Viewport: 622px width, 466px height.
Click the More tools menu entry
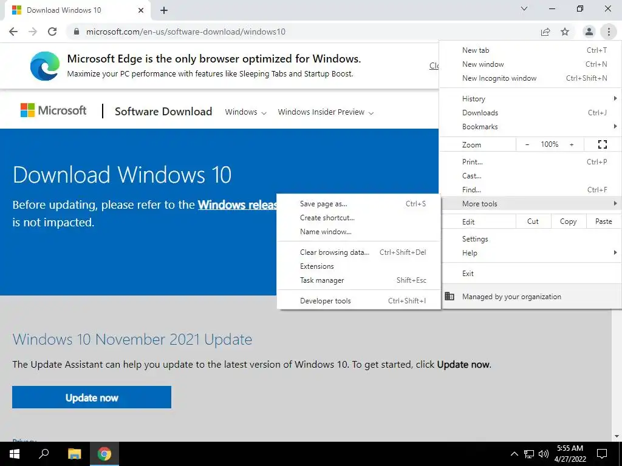click(x=530, y=204)
